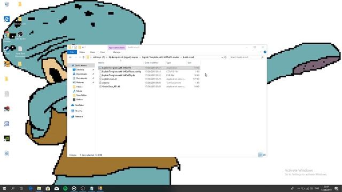Open Customize Quick Access Toolbar dropdown
This screenshot has height=192, width=342.
pyautogui.click(x=83, y=47)
